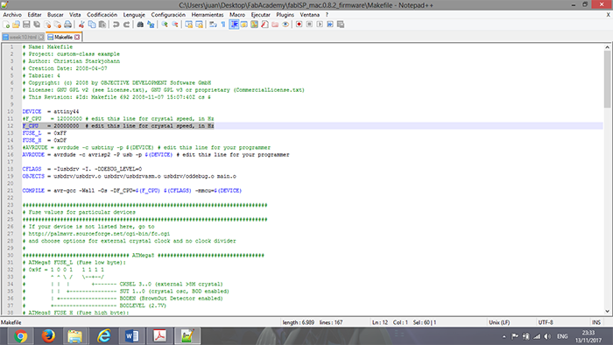Open the Document Map toolbar icon
Viewport: 613px width, 345px height.
(x=254, y=25)
